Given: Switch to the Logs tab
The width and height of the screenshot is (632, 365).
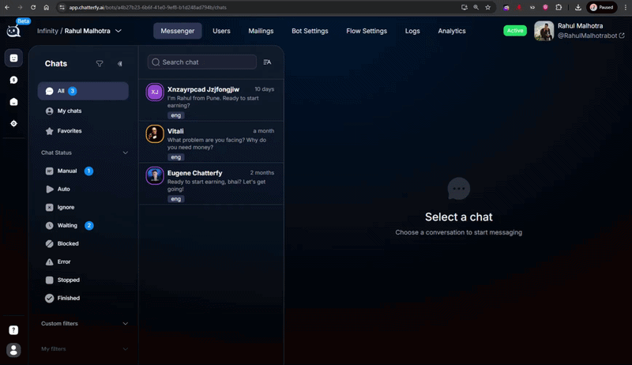Looking at the screenshot, I should pyautogui.click(x=412, y=31).
